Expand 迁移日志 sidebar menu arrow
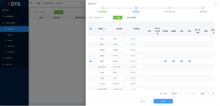The width and height of the screenshot is (220, 106). (x=26, y=65)
